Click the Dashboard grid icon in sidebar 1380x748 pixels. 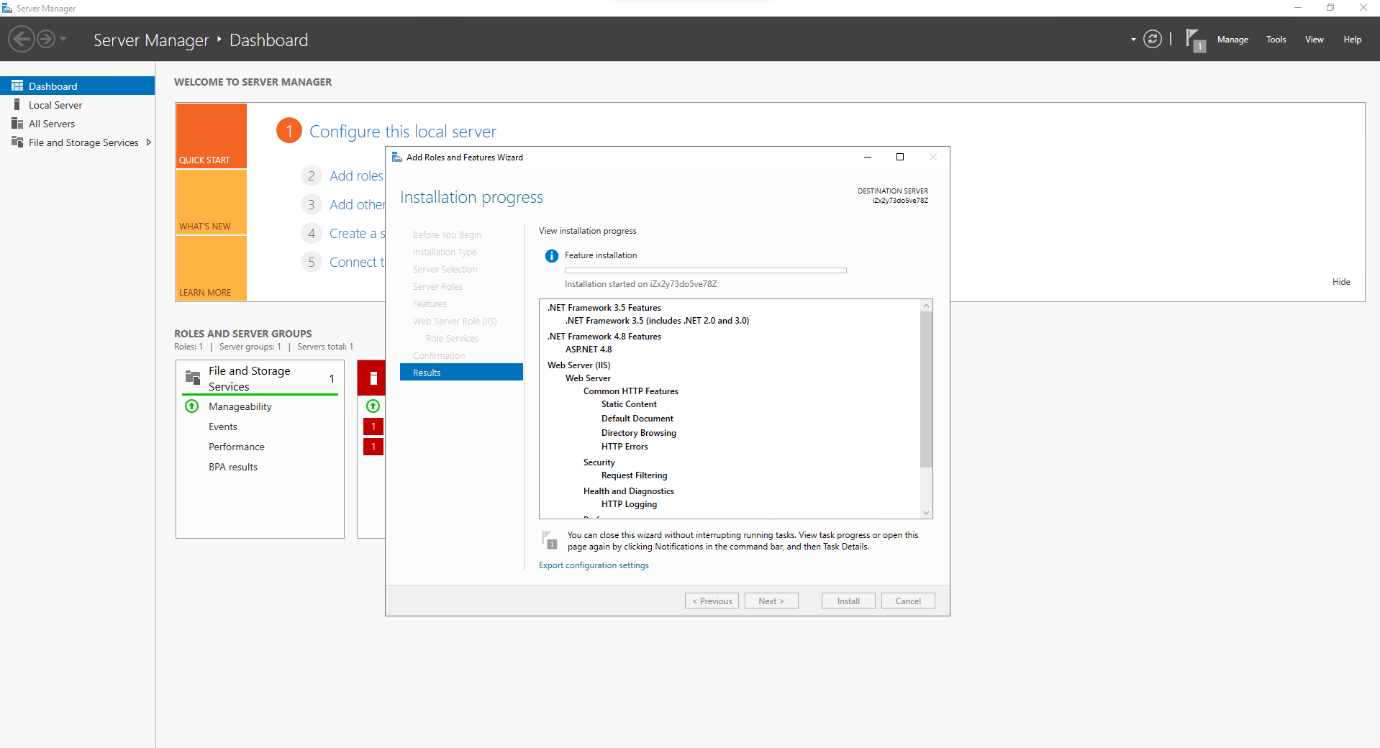(17, 86)
